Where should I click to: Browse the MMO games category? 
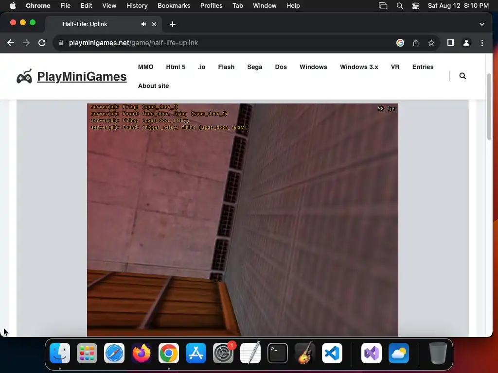coord(146,67)
